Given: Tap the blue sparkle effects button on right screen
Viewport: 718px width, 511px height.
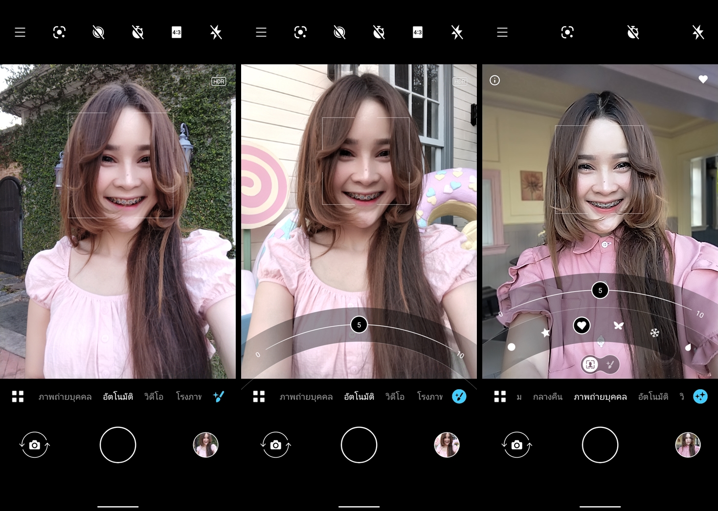Looking at the screenshot, I should click(x=700, y=397).
